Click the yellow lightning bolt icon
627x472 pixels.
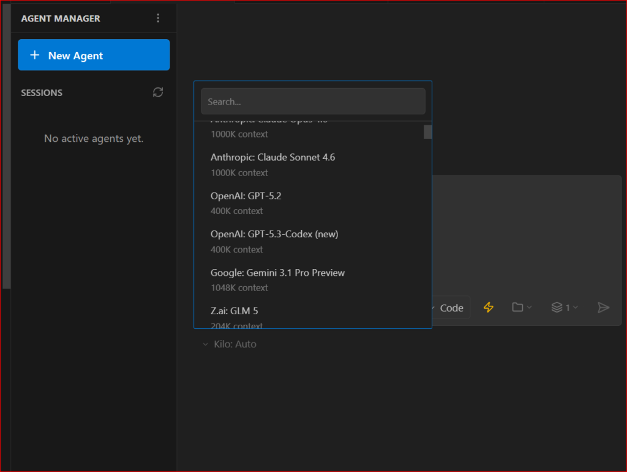(x=488, y=308)
